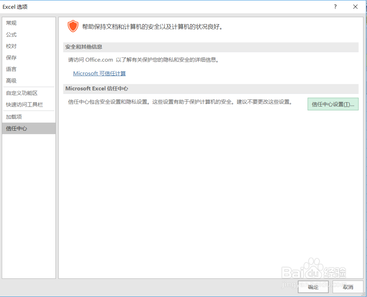Select the highlighted 信任中心 category
Screen dimensions: 367x297
[x=29, y=129]
